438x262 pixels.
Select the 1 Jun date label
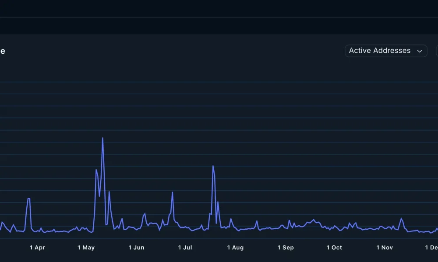point(136,248)
